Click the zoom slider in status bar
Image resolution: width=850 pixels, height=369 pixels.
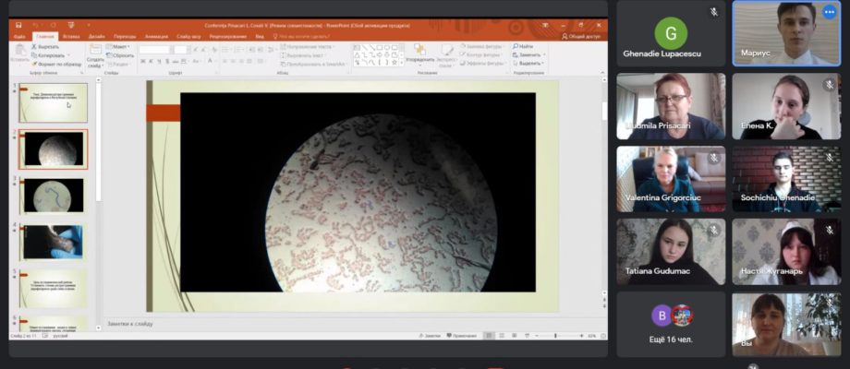[555, 336]
